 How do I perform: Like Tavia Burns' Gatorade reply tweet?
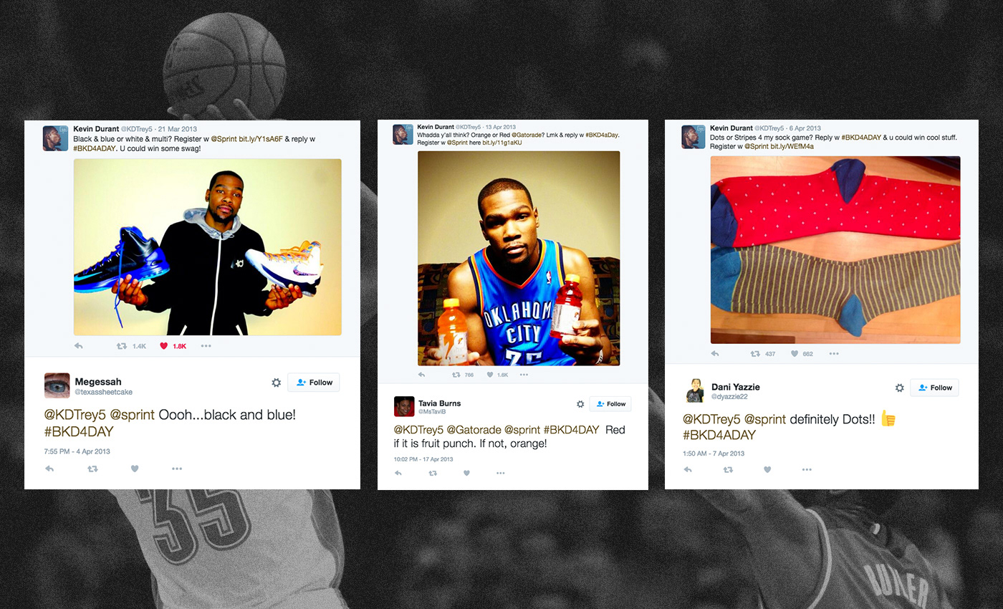pos(467,473)
